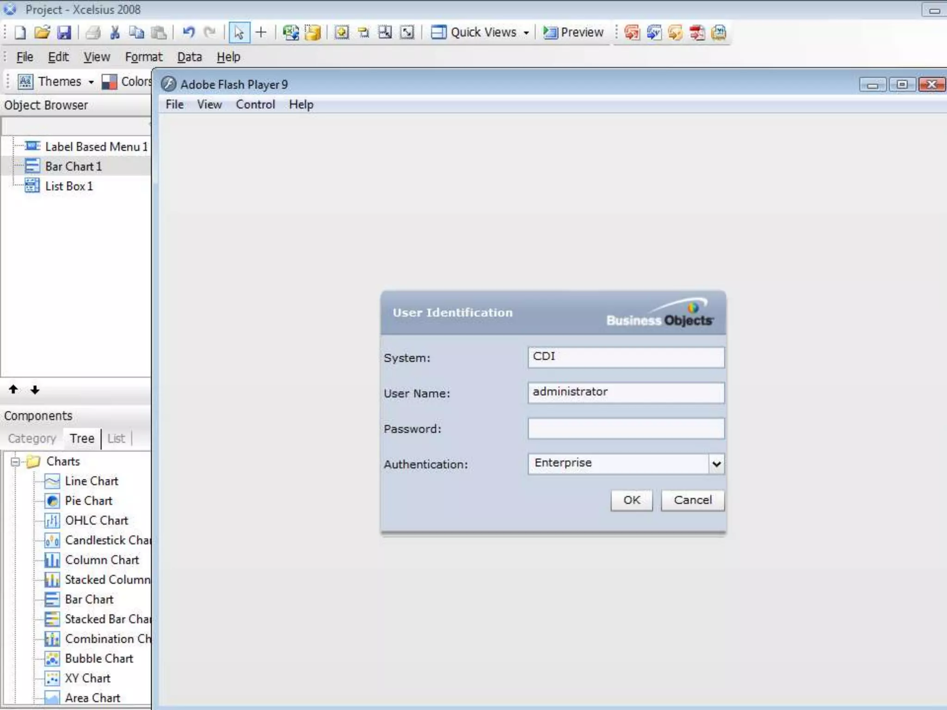The height and width of the screenshot is (710, 947).
Task: Select Bar Chart in Components tree
Action: pyautogui.click(x=89, y=600)
